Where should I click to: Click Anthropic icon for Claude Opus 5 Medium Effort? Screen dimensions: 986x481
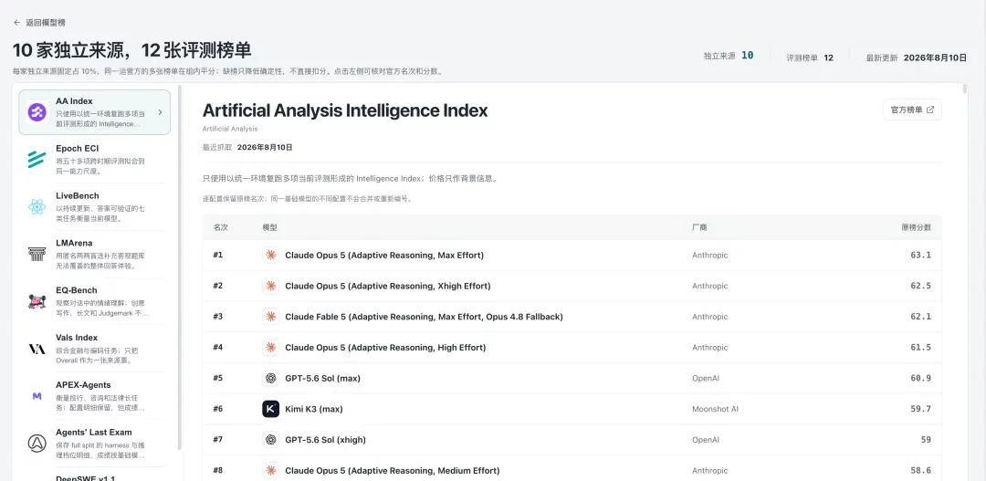tap(270, 471)
